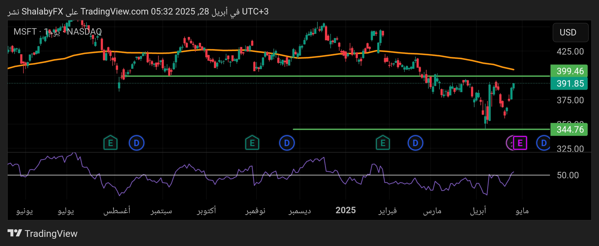Open the USD currency selector
The height and width of the screenshot is (246, 599).
[570, 32]
